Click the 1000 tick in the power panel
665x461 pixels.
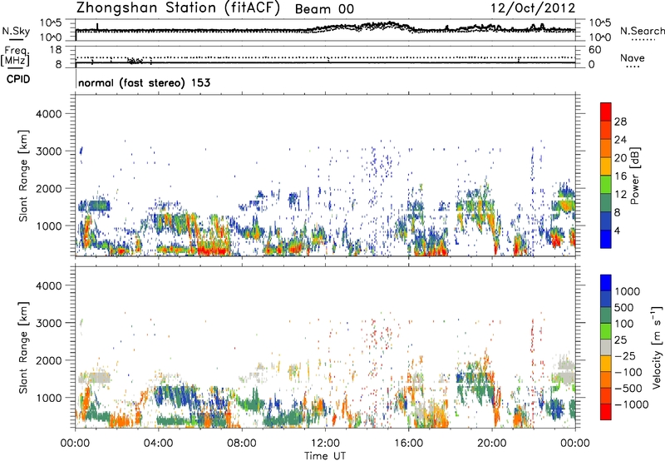[48, 226]
